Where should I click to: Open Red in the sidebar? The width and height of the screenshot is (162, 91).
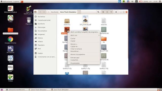[45, 49]
